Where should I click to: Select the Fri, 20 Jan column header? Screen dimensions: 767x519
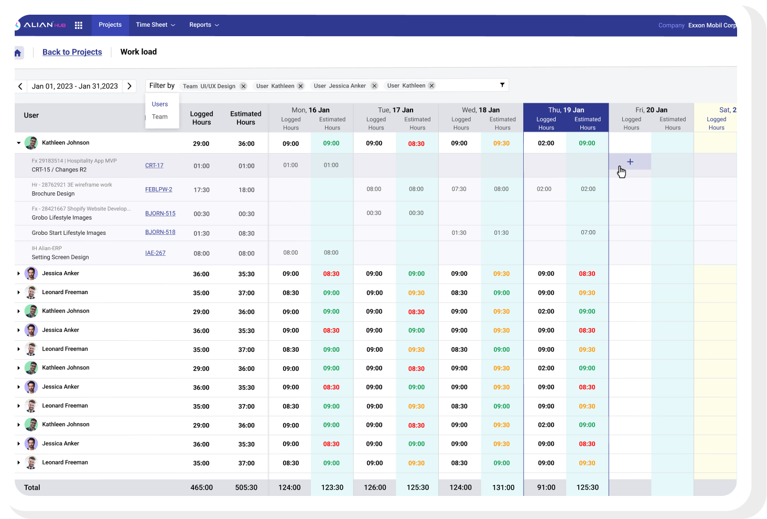(x=651, y=110)
